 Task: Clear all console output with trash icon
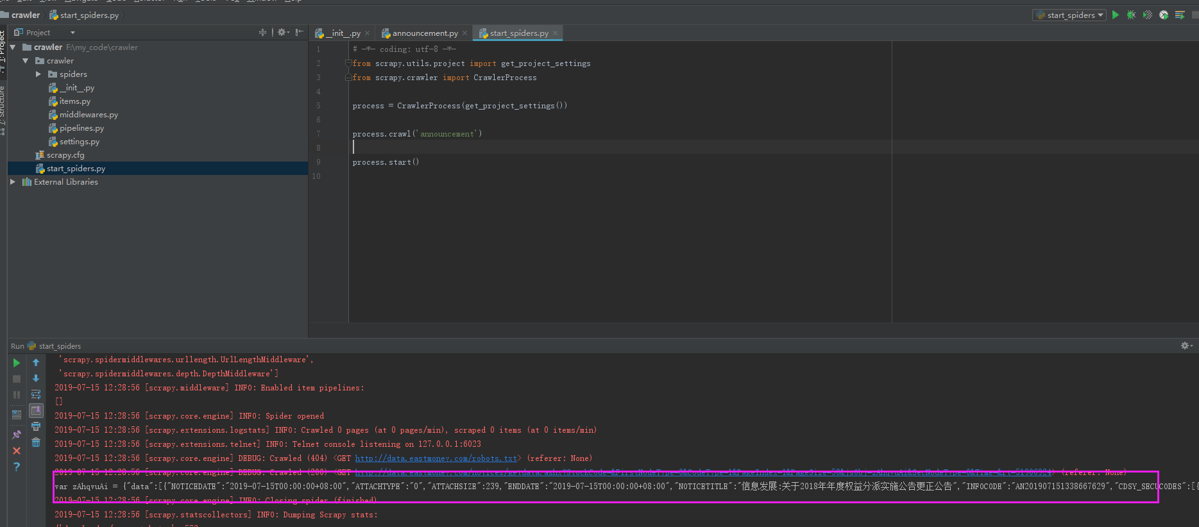pos(36,442)
